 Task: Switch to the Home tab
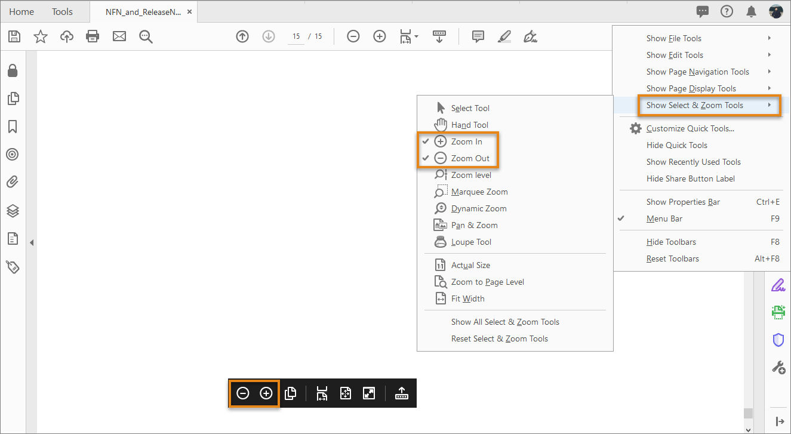[x=21, y=11]
